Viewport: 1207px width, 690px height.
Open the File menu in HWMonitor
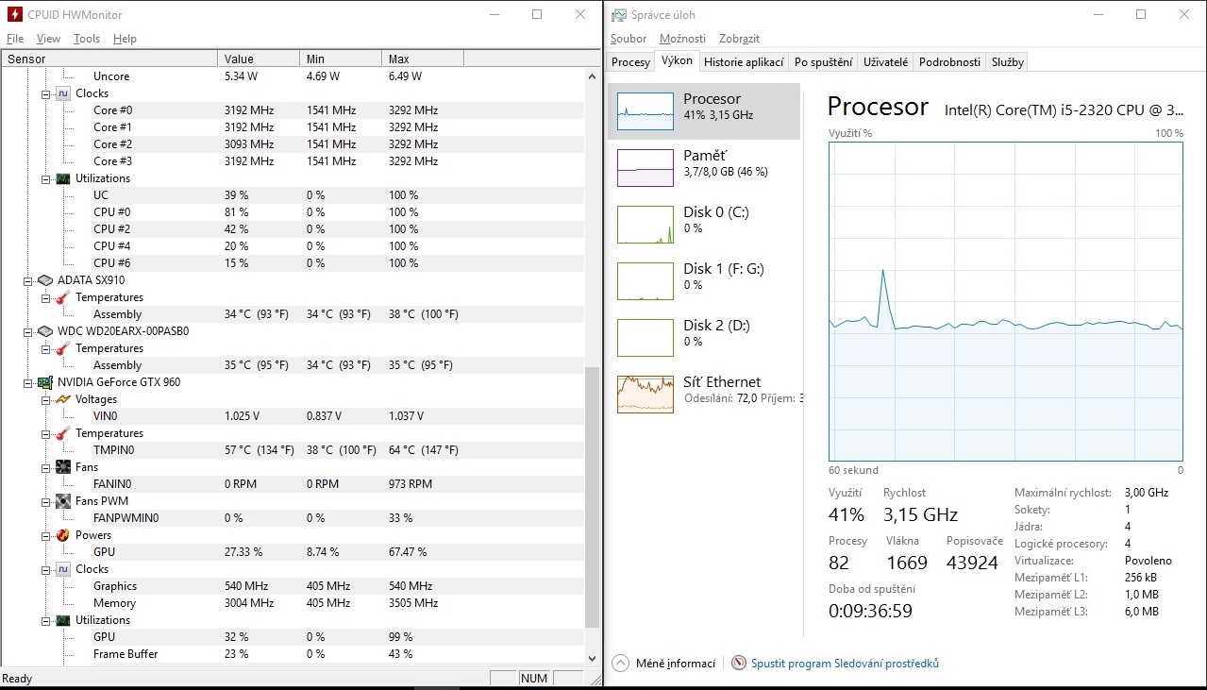pyautogui.click(x=15, y=39)
